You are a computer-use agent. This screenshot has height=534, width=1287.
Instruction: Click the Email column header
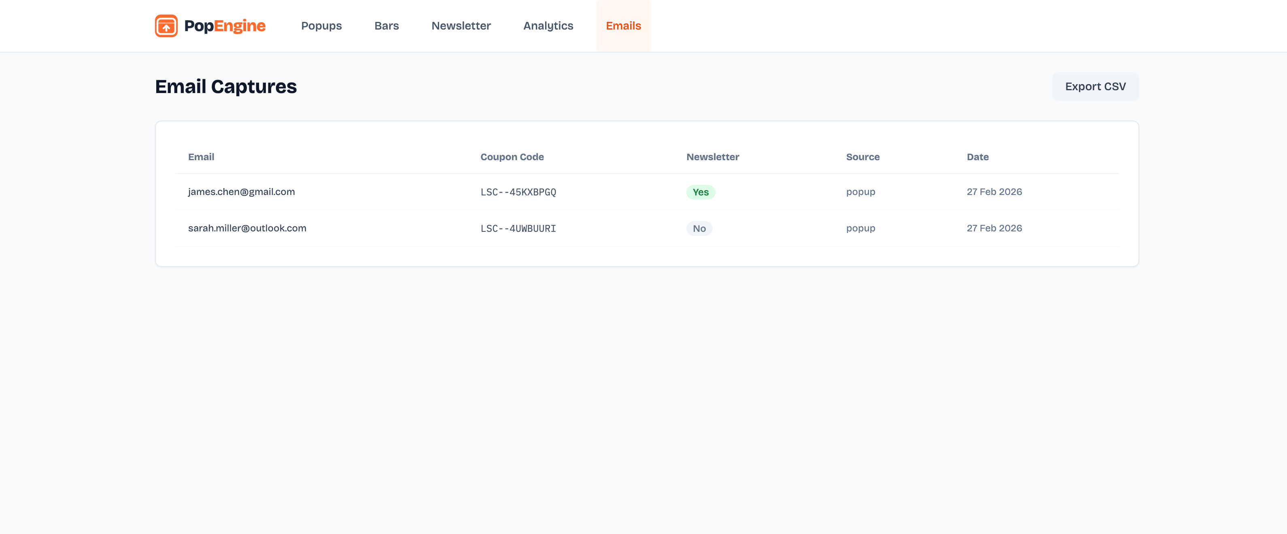coord(201,157)
